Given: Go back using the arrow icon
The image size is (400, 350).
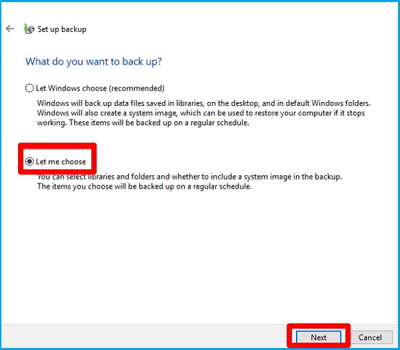Looking at the screenshot, I should [10, 29].
